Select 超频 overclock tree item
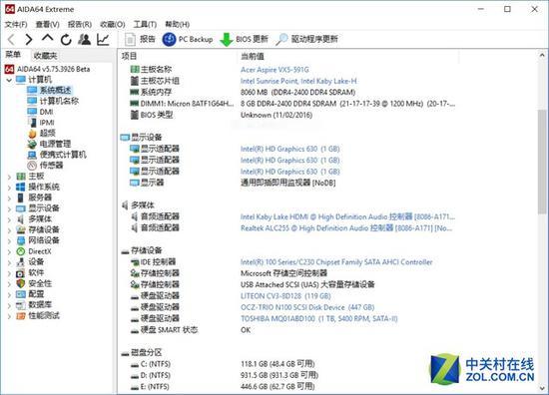Screen dimensions: 549x395 (x=42, y=133)
